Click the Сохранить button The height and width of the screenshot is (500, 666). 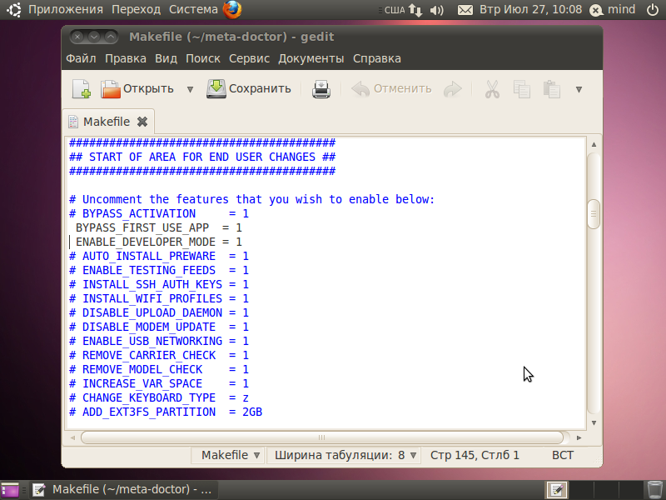tap(249, 88)
